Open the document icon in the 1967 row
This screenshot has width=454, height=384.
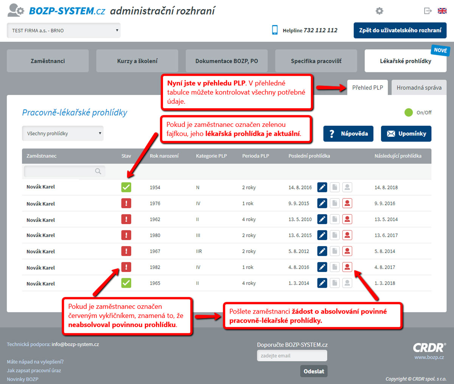pos(335,251)
